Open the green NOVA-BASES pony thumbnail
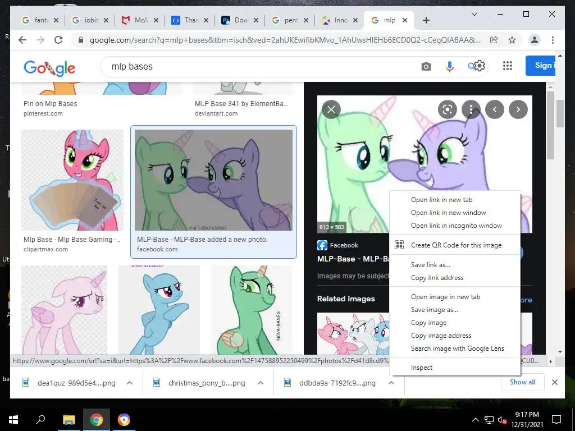575x431 pixels. click(x=252, y=310)
